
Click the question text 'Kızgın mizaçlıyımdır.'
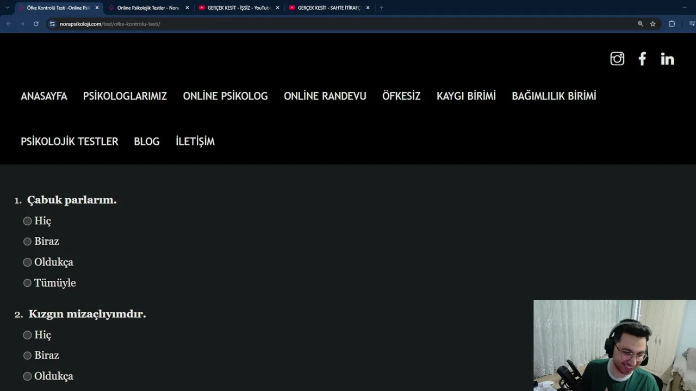coord(87,314)
